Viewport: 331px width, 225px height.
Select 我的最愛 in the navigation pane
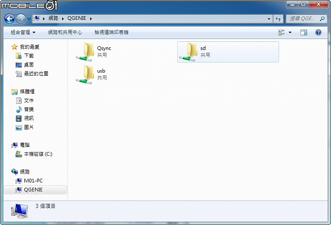click(29, 47)
